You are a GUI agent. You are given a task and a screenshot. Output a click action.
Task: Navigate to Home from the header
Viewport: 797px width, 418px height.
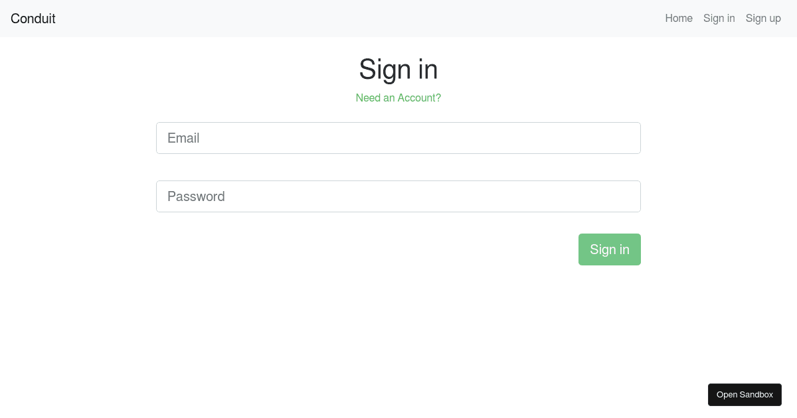[679, 19]
